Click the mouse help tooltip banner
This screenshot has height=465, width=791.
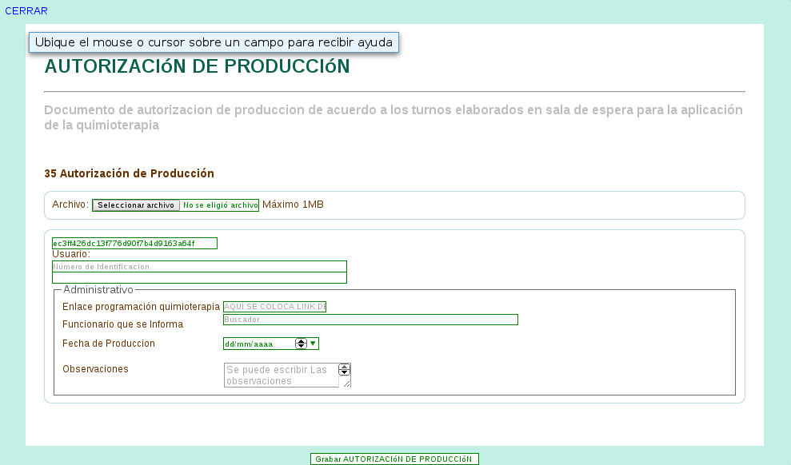(214, 42)
